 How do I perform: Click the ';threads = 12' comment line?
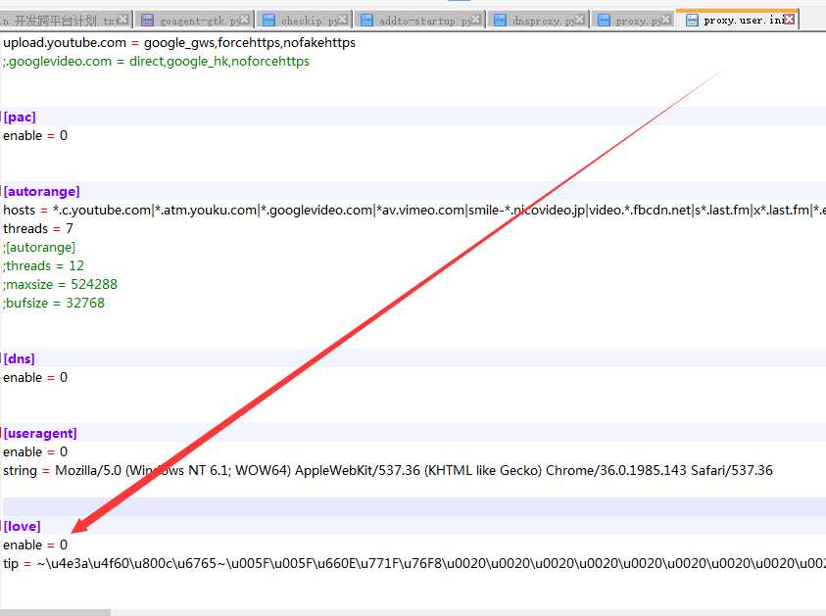[43, 265]
